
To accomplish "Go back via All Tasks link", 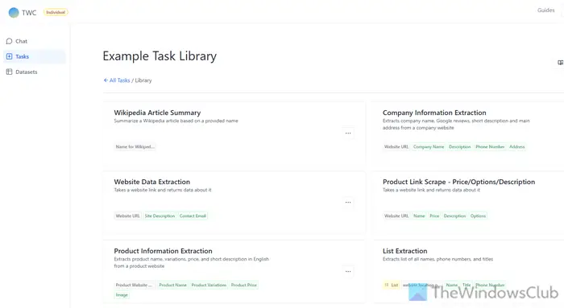I will [119, 80].
